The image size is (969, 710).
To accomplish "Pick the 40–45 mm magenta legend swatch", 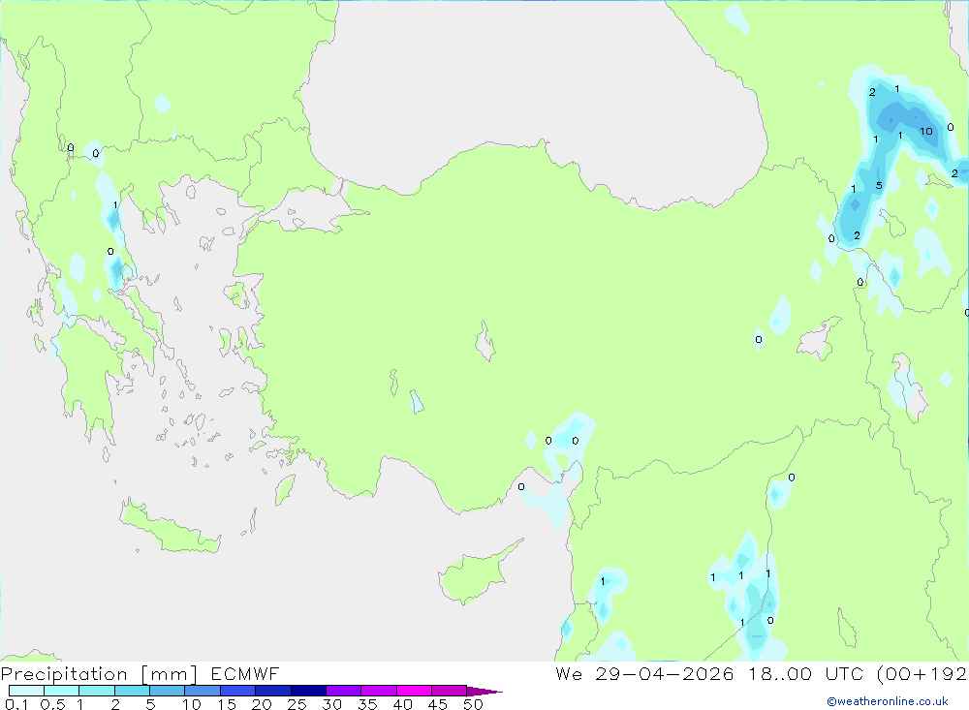I will [x=414, y=691].
